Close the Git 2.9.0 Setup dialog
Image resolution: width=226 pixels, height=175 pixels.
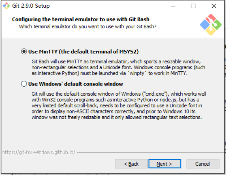(214, 6)
